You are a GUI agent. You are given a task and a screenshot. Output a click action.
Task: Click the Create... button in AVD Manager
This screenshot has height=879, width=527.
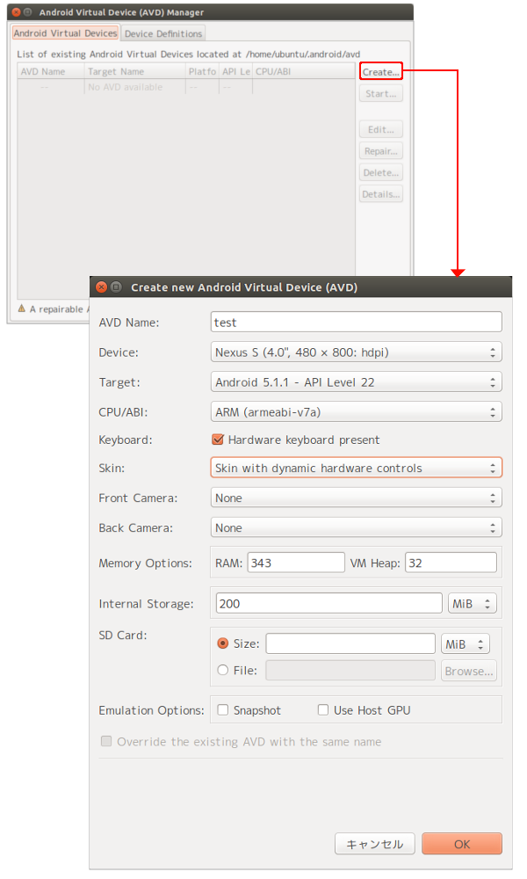tap(381, 72)
